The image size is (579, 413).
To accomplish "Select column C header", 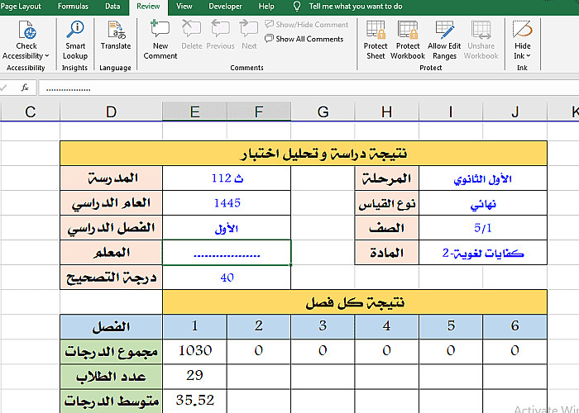I will pyautogui.click(x=31, y=112).
